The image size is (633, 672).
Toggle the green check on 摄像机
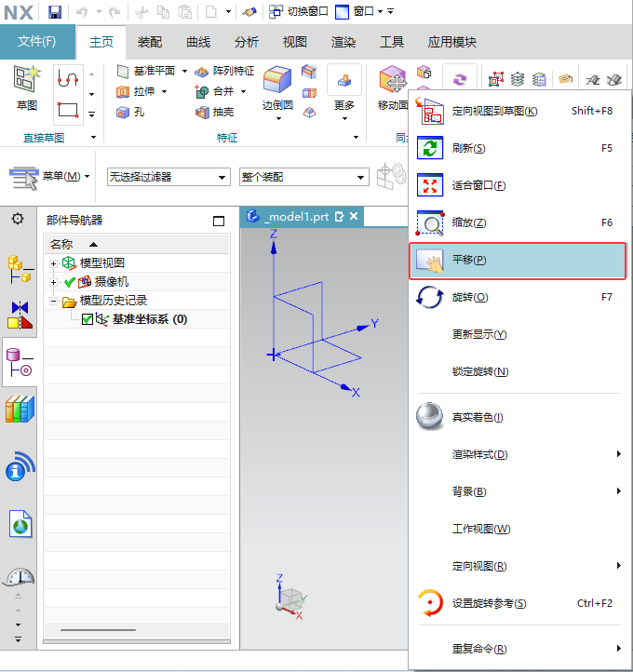70,282
